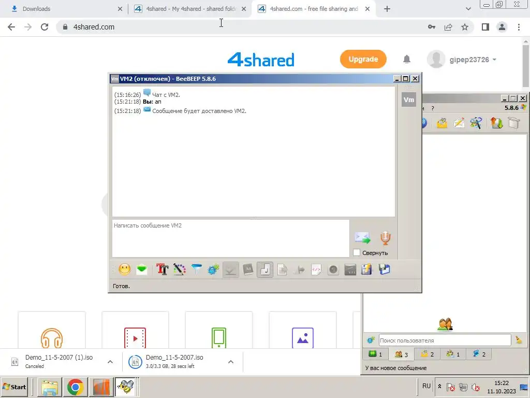Click the address bar showing 4shared.com
530x398 pixels.
[243, 27]
